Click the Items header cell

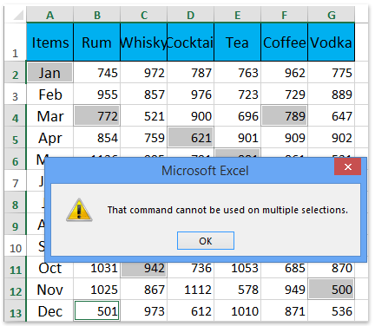(x=50, y=42)
